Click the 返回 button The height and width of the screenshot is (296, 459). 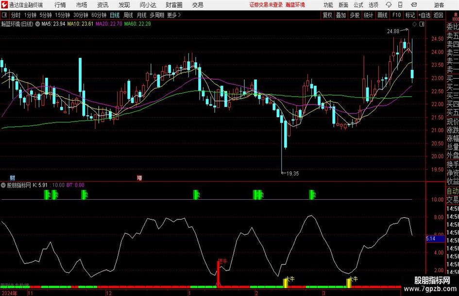pyautogui.click(x=438, y=15)
